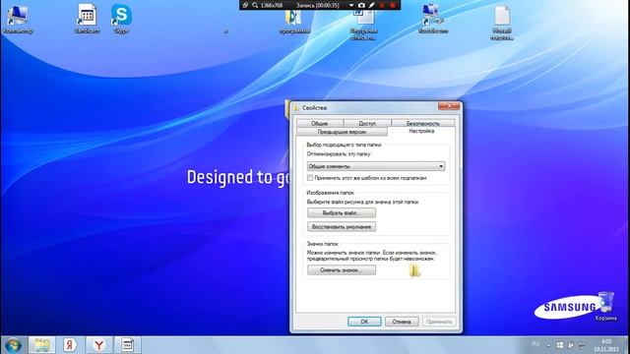Open the screen recorder taskbar icon
Image resolution: width=630 pixels, height=354 pixels.
(127, 345)
